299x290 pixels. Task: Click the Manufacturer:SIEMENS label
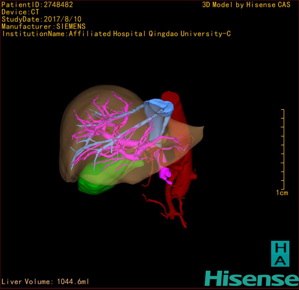(x=43, y=27)
